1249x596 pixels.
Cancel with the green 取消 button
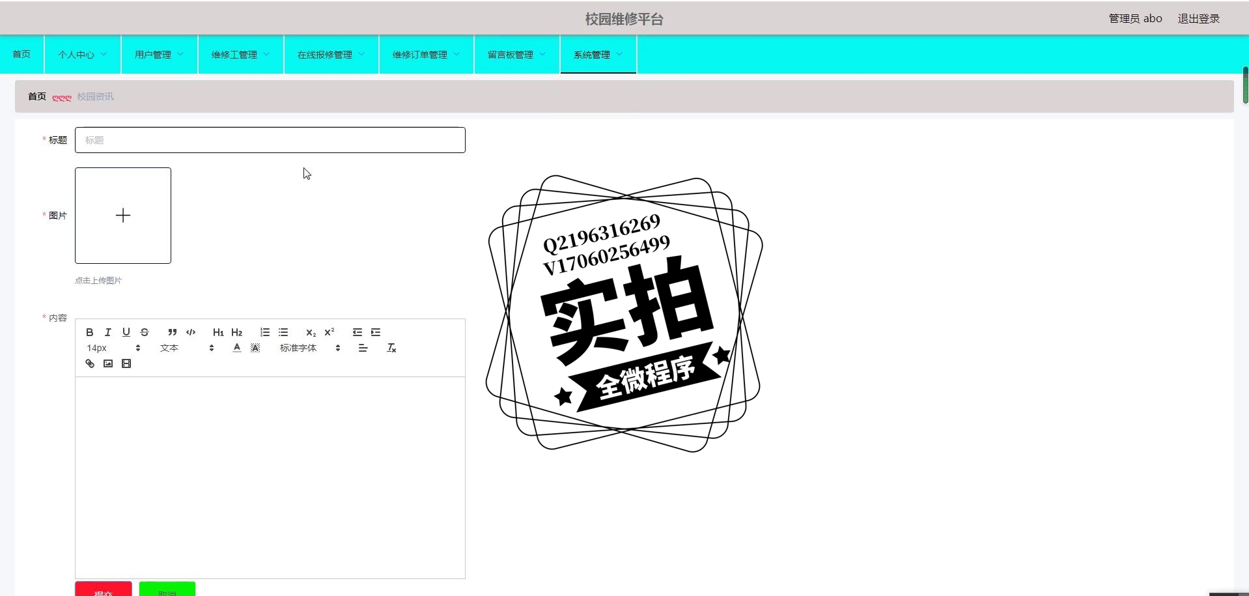167,589
